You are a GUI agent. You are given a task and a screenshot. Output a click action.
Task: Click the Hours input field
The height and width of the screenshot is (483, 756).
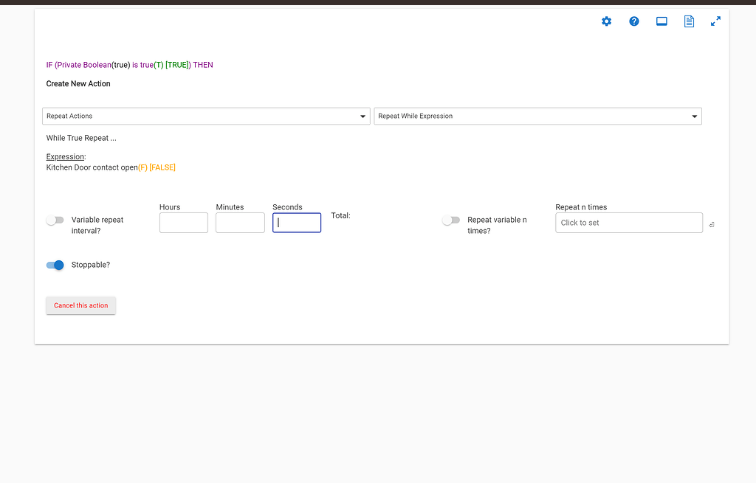point(184,223)
